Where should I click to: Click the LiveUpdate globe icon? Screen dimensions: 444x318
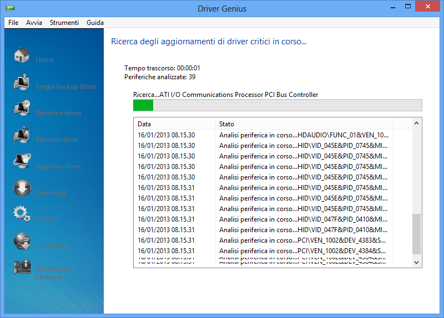22,241
